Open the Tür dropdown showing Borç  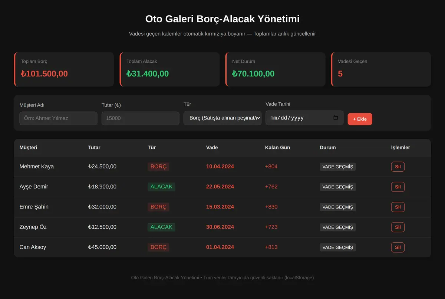[x=222, y=118]
